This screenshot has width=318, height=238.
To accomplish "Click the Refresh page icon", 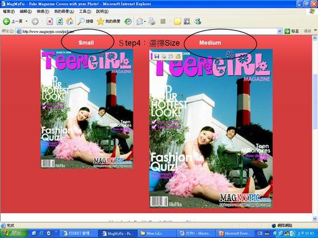I will click(x=60, y=22).
